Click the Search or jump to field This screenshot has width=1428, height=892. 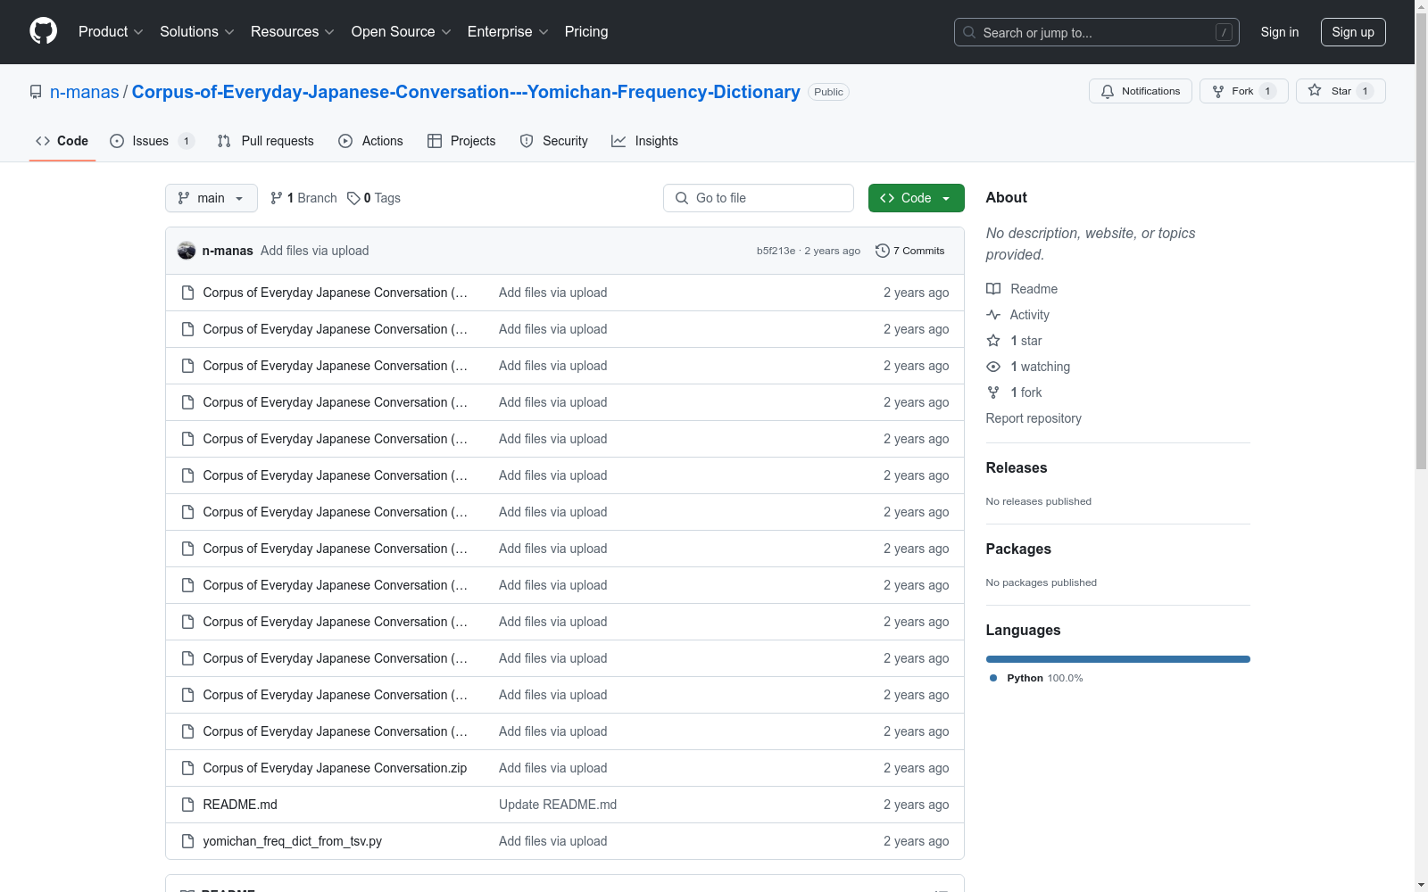(1097, 32)
